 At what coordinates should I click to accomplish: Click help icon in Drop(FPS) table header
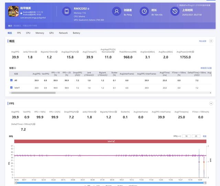79,75
